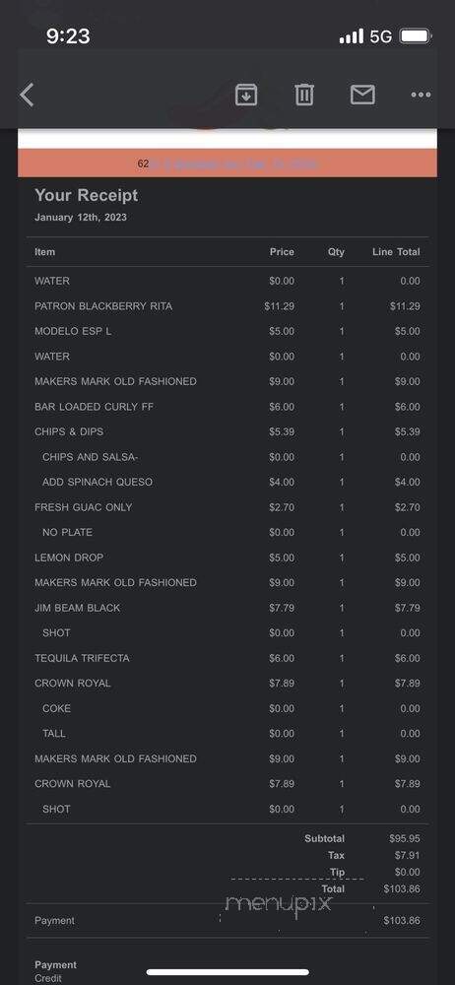The image size is (455, 985).
Task: Select the Line Total column header
Action: coord(396,252)
